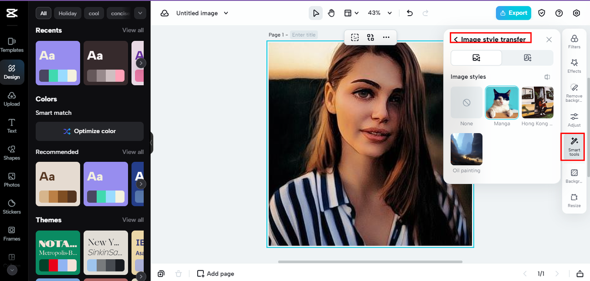Open the Adjust tool
Image resolution: width=590 pixels, height=281 pixels.
[574, 120]
